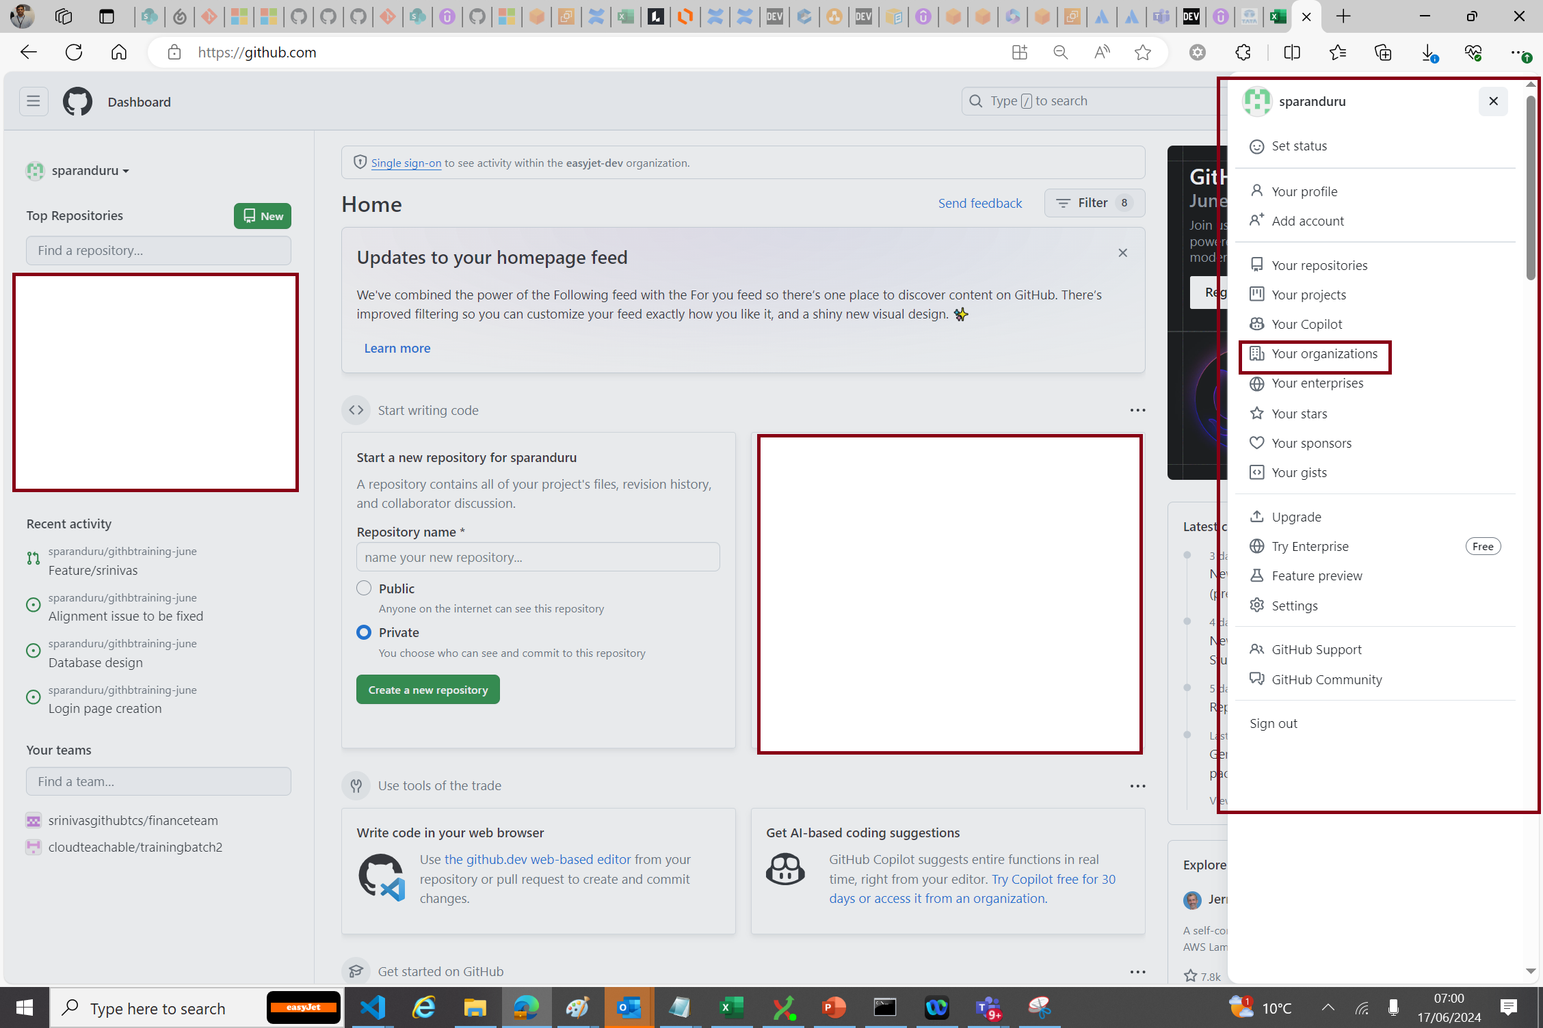Open Start writing code options menu

tap(1137, 410)
